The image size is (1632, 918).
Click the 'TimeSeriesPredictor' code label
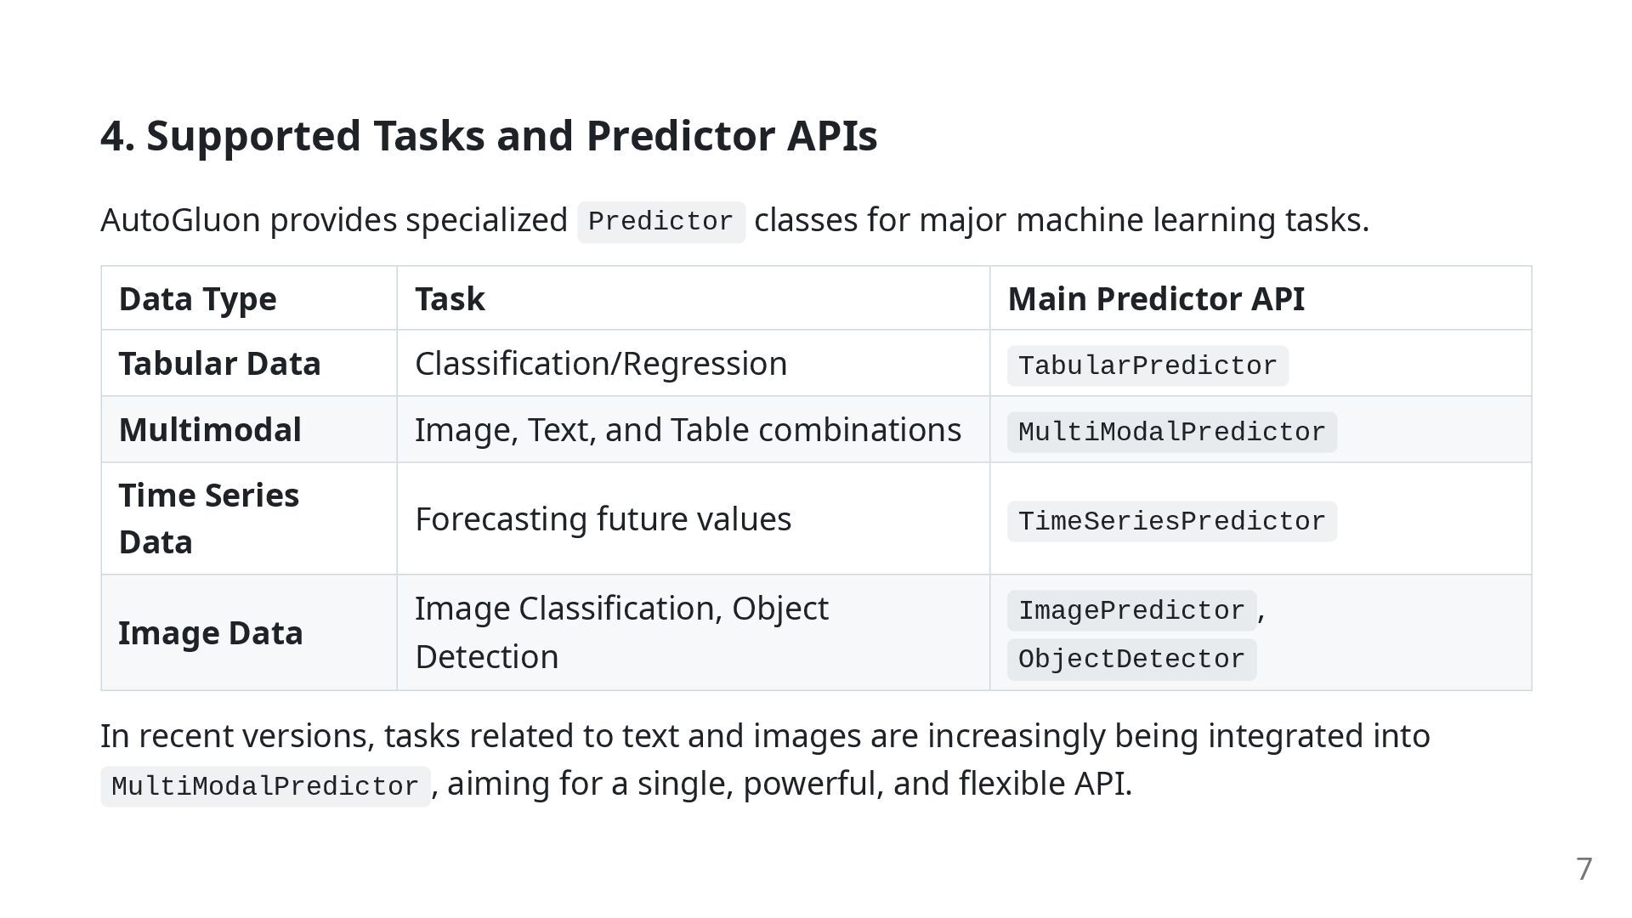pyautogui.click(x=1172, y=522)
